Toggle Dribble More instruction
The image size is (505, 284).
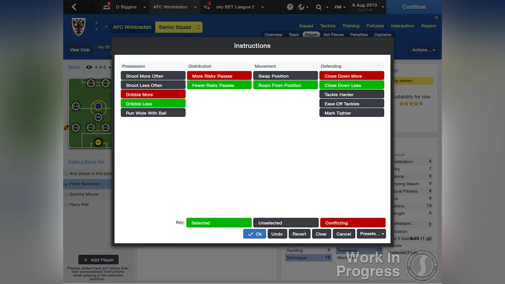pos(153,94)
